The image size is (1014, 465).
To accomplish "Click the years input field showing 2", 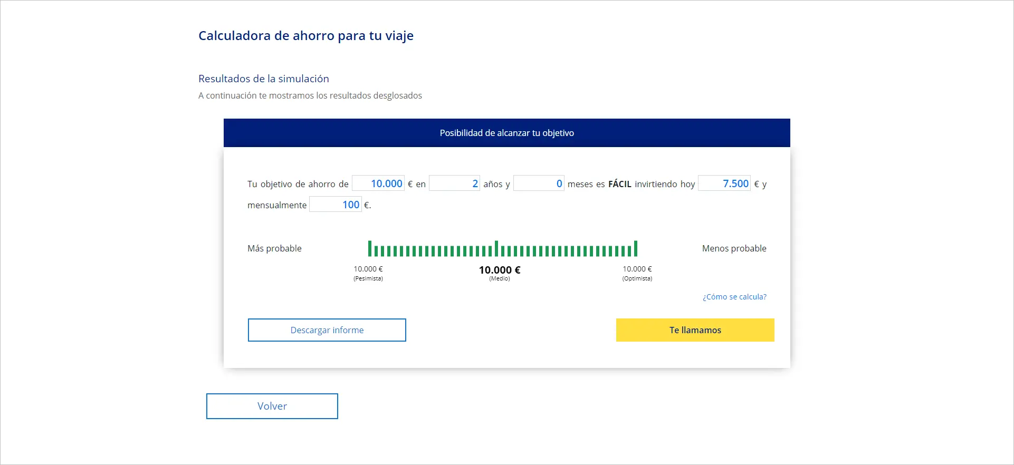I will click(454, 183).
